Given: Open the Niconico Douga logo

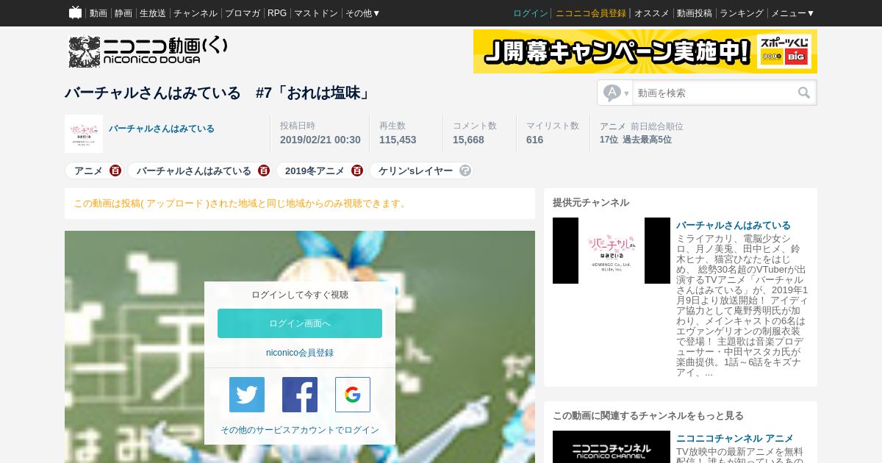Looking at the screenshot, I should (148, 51).
